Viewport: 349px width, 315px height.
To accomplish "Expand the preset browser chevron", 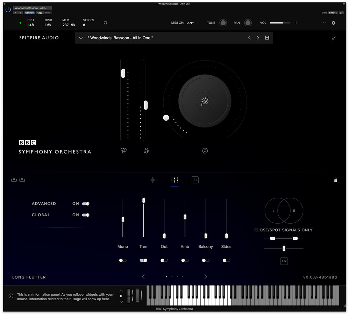I will (x=81, y=38).
